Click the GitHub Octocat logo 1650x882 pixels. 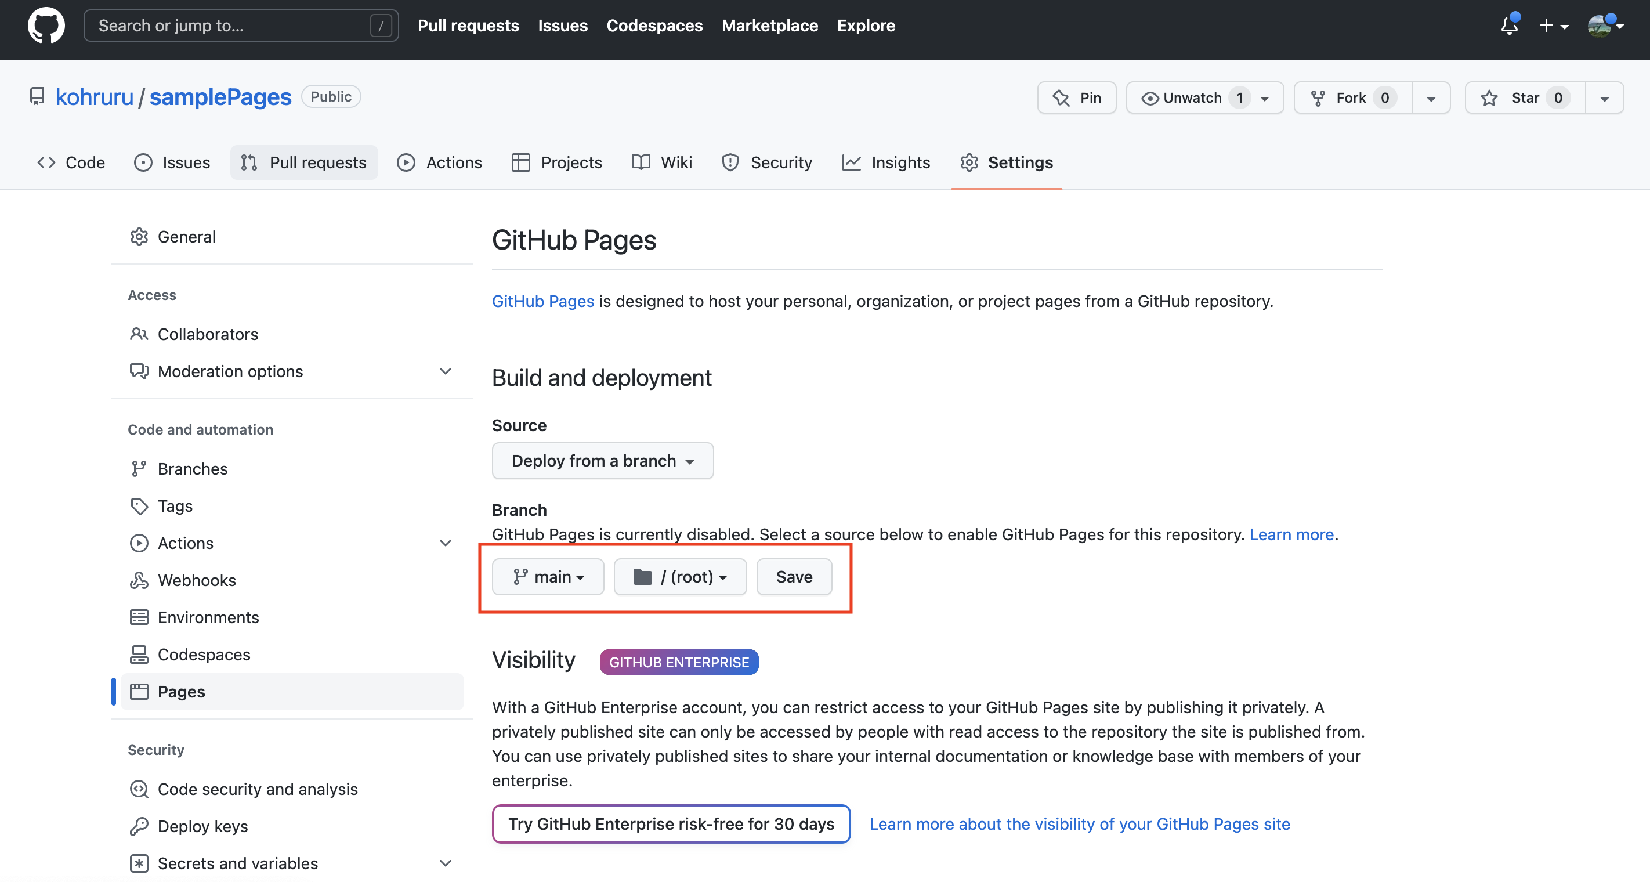[45, 26]
